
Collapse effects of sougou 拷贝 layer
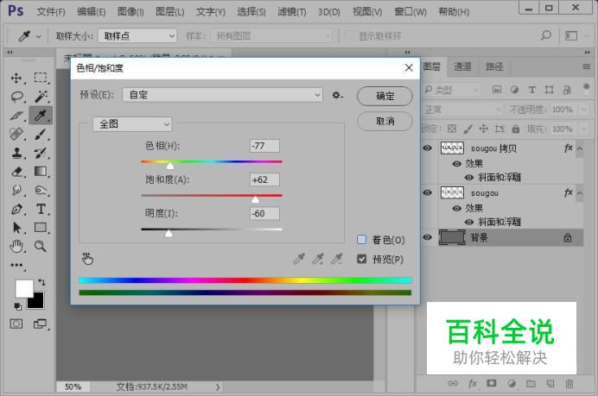pyautogui.click(x=580, y=148)
